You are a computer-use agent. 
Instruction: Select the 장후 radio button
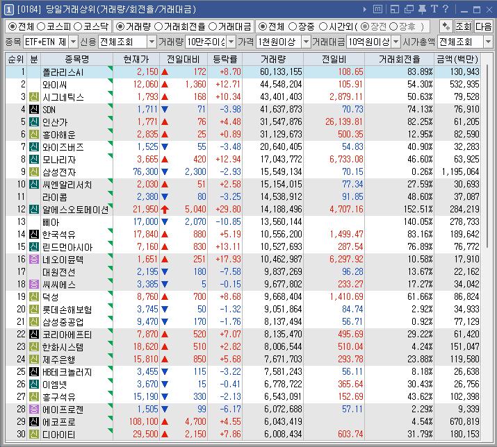(393, 26)
